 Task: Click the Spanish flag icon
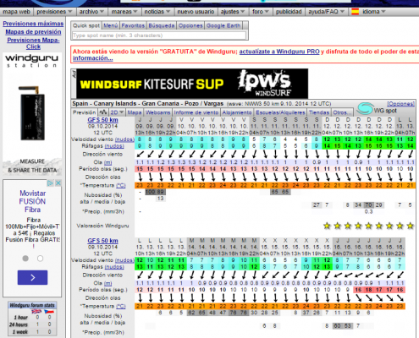point(355,12)
